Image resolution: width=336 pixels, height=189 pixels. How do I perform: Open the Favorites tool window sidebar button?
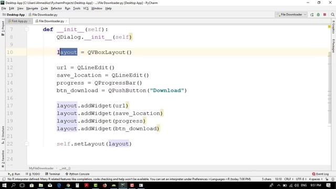3,159
